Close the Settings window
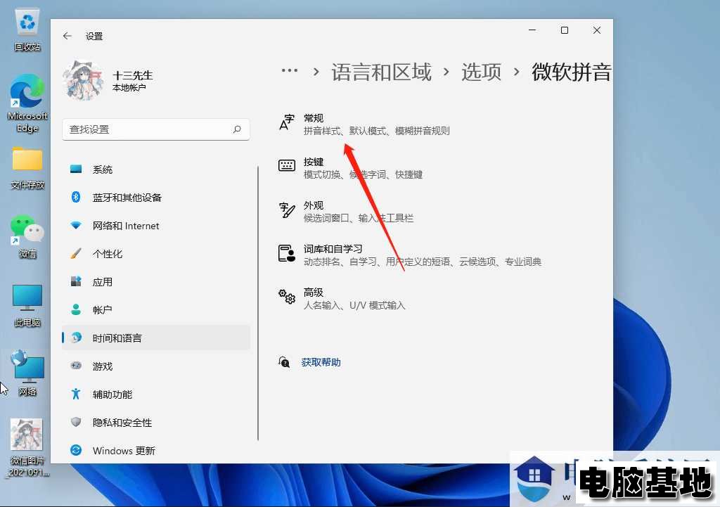720x507 pixels. [596, 30]
